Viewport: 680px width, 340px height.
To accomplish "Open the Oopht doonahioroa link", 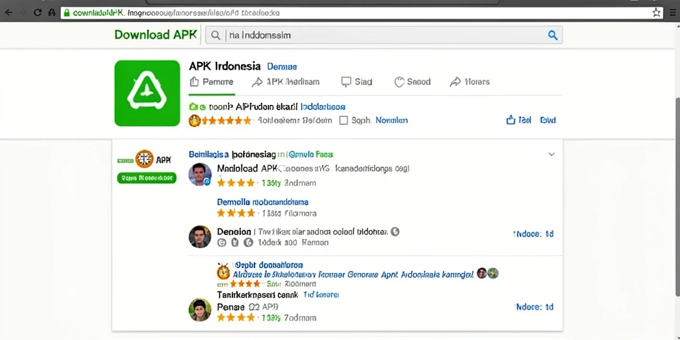I will pos(268,264).
